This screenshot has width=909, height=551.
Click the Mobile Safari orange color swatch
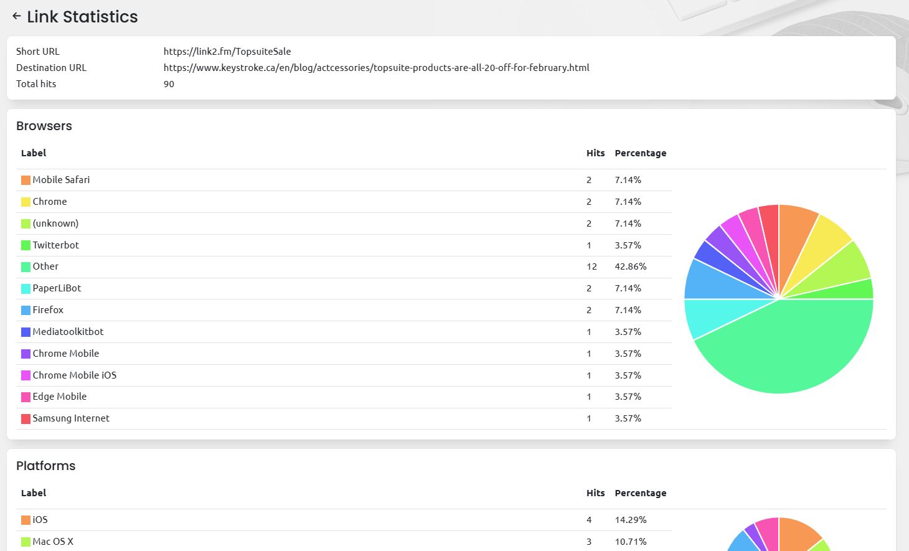coord(26,180)
